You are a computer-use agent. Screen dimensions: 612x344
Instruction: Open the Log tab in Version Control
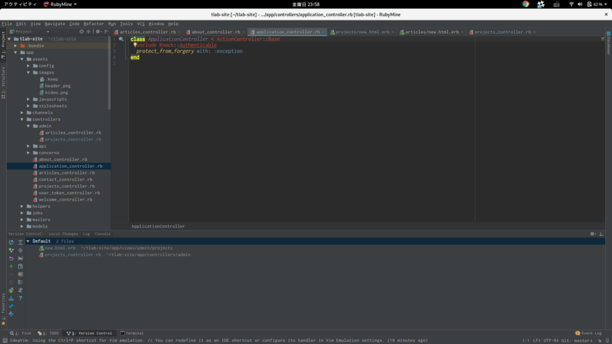pos(86,234)
